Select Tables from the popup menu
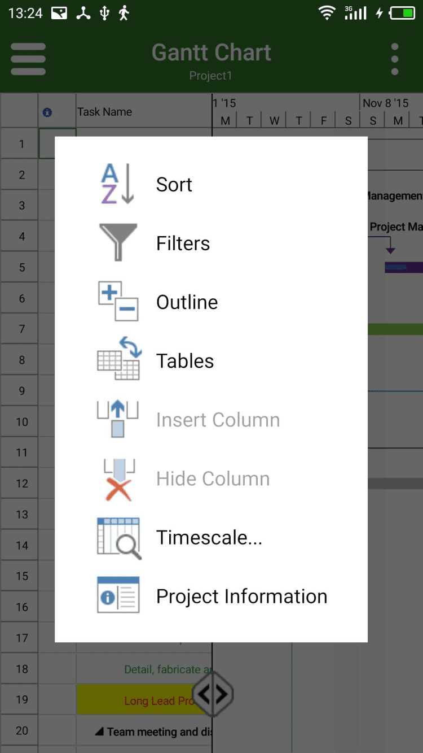 [185, 361]
